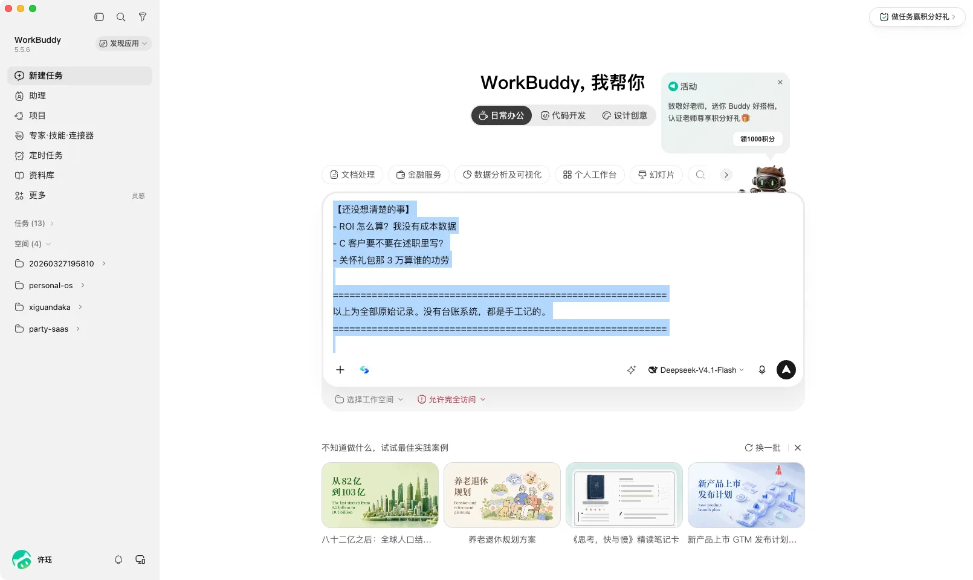Switch to the 代码开发 tab
The image size is (973, 580).
[x=563, y=115]
